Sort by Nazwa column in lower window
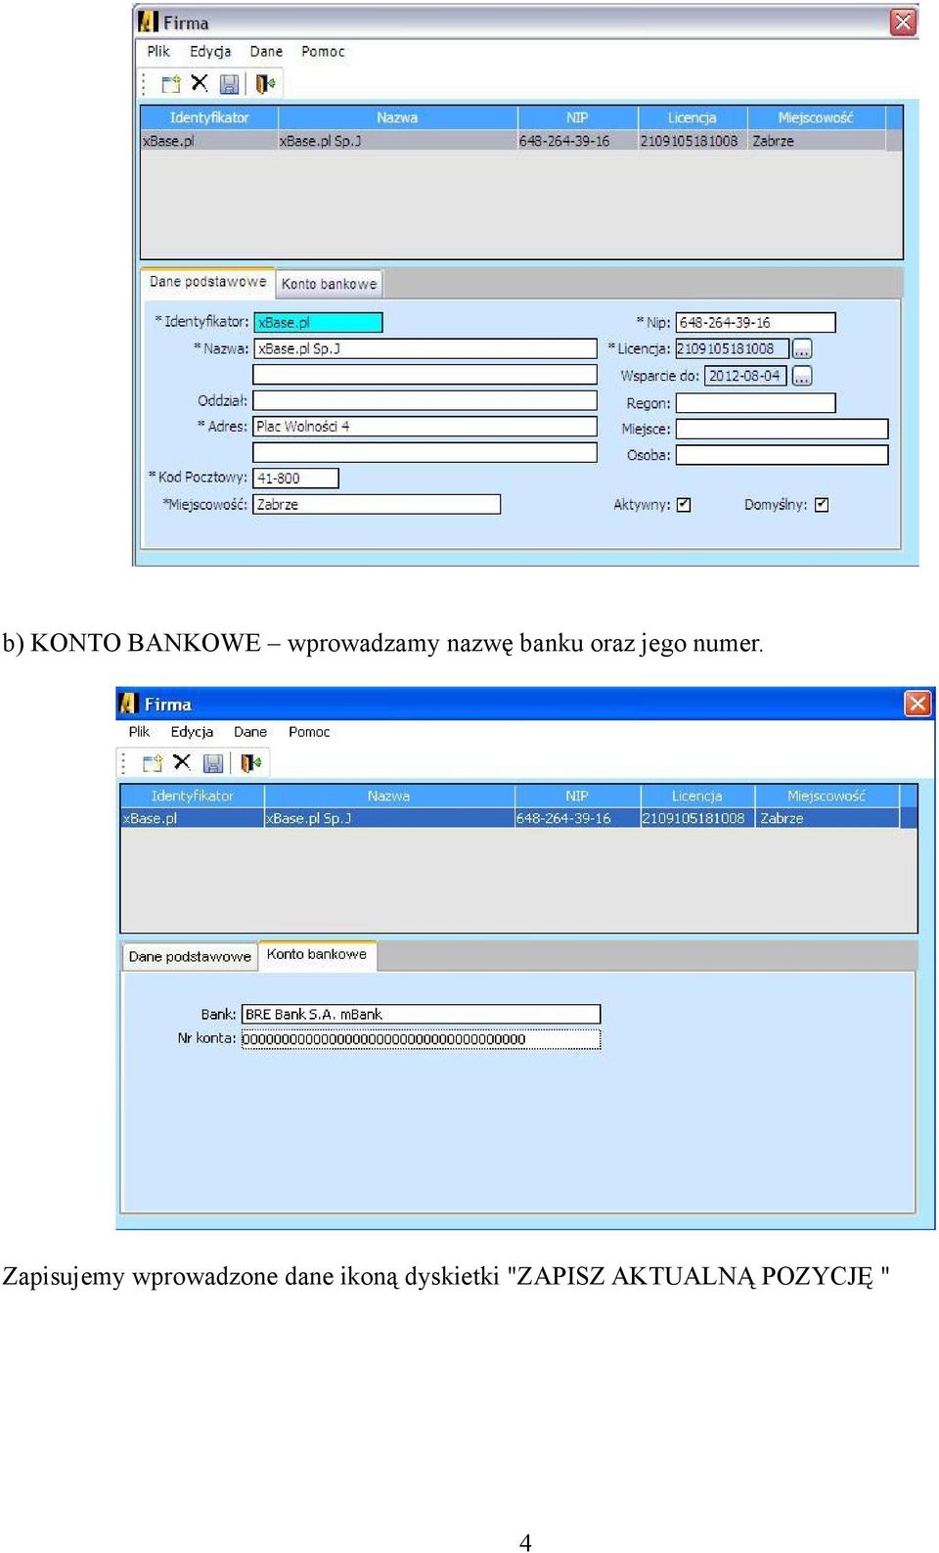Screen dimensions: 939x1553 pos(388,797)
